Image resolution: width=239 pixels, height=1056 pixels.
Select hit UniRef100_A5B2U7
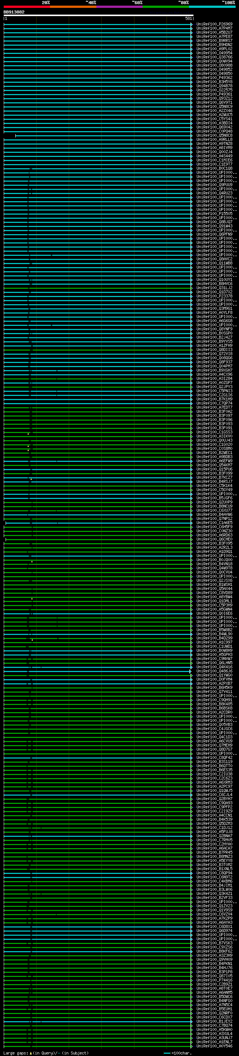214,32
